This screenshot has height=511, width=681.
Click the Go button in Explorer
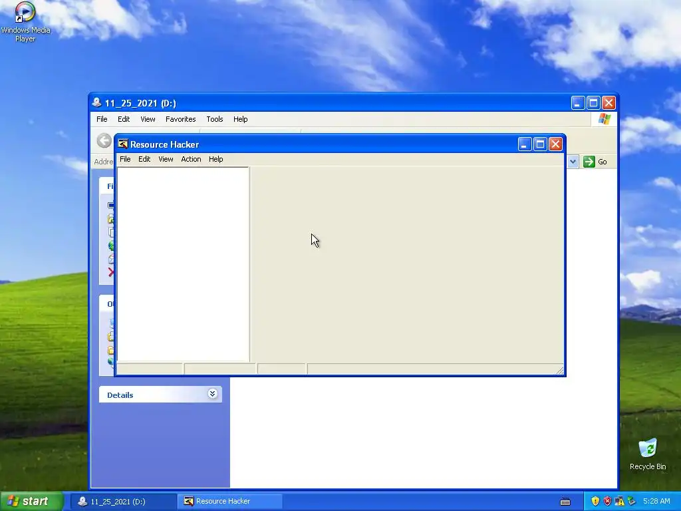[x=595, y=162]
